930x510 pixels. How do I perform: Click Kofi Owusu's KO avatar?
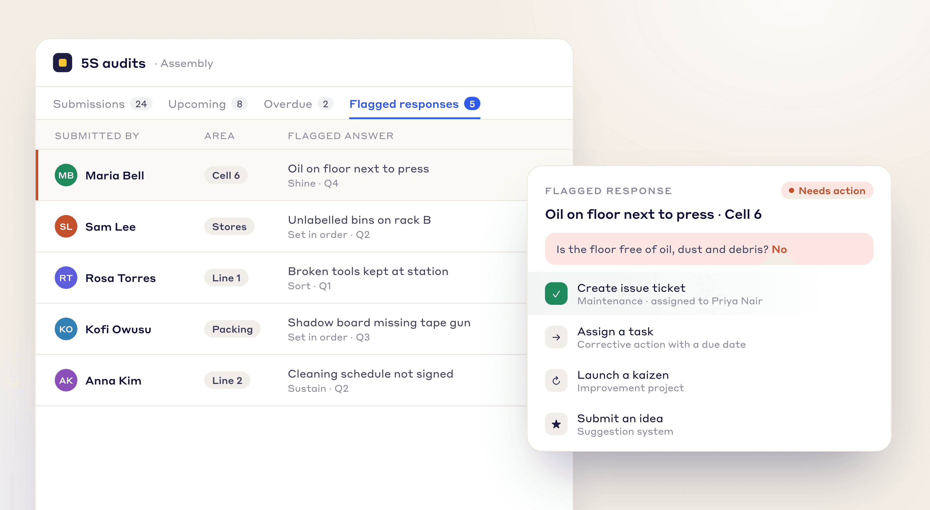(x=66, y=329)
